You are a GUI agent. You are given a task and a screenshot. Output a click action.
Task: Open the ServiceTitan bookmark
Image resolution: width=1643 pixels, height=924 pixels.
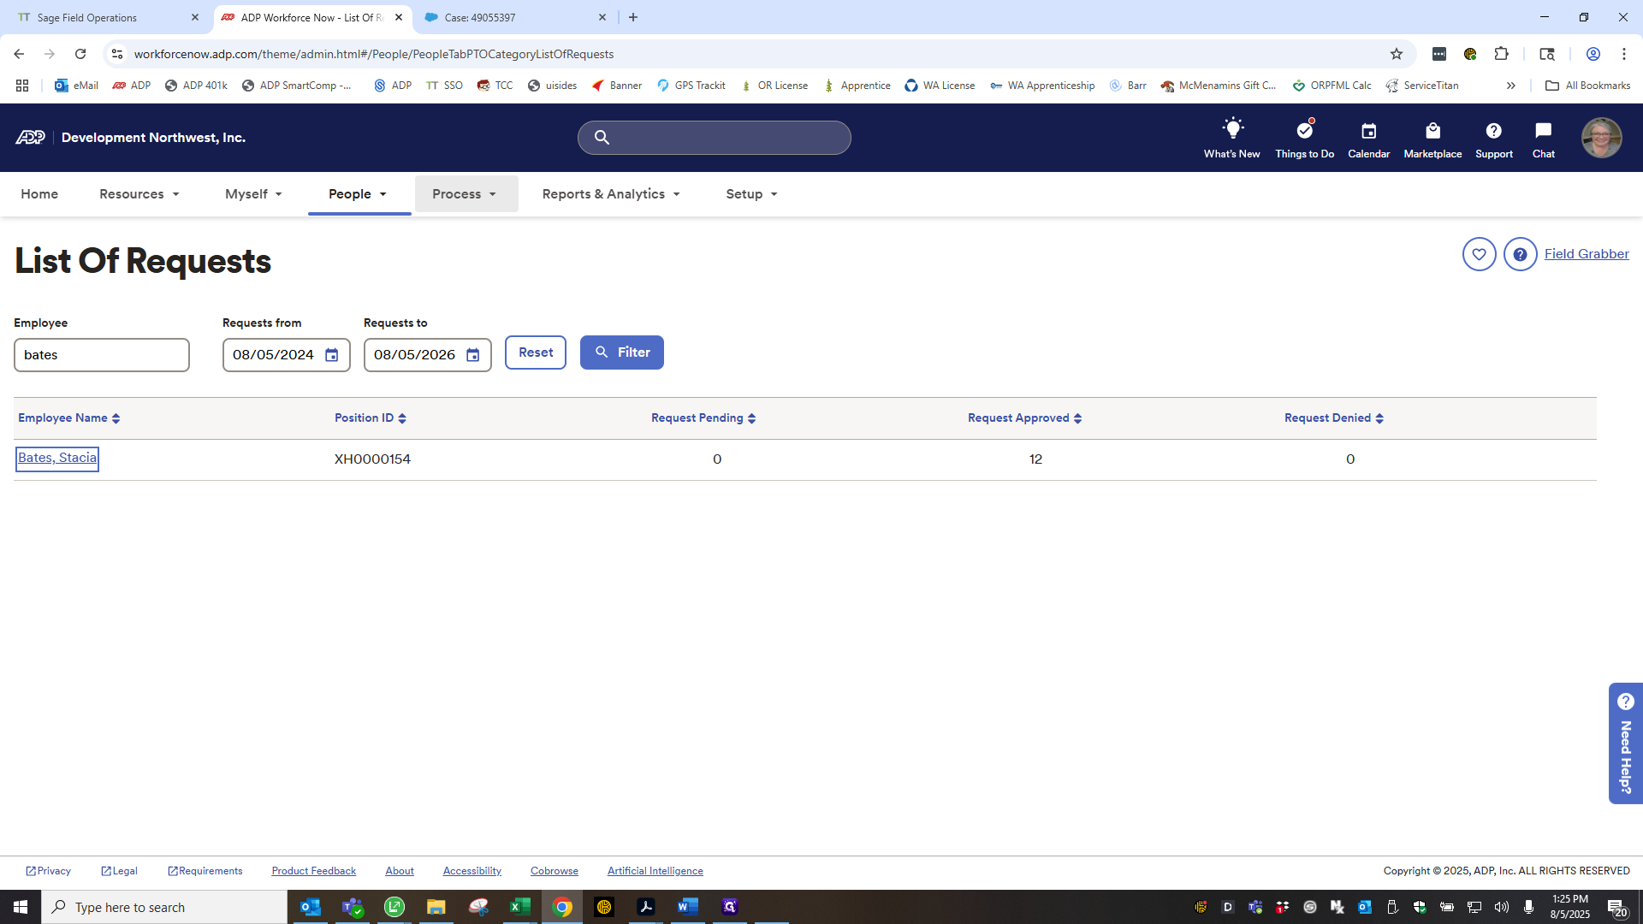1422,86
